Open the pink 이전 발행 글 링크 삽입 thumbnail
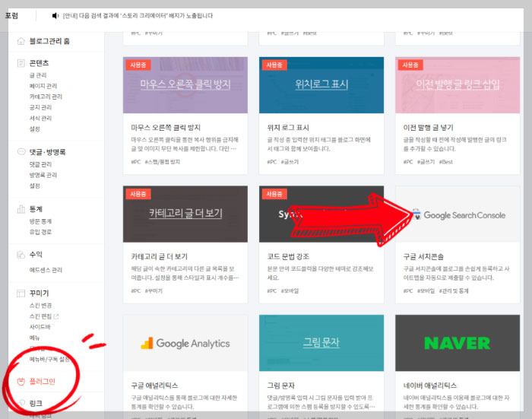The image size is (532, 419). point(458,85)
